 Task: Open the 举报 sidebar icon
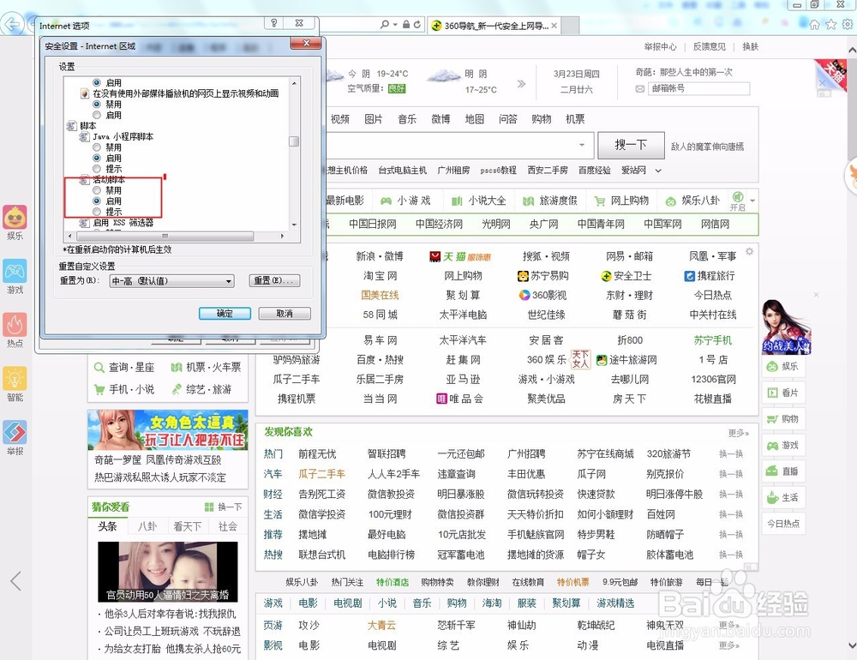tap(15, 433)
